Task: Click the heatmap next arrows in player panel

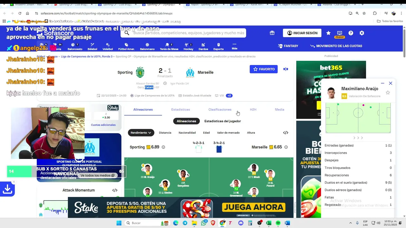Action: point(358,138)
